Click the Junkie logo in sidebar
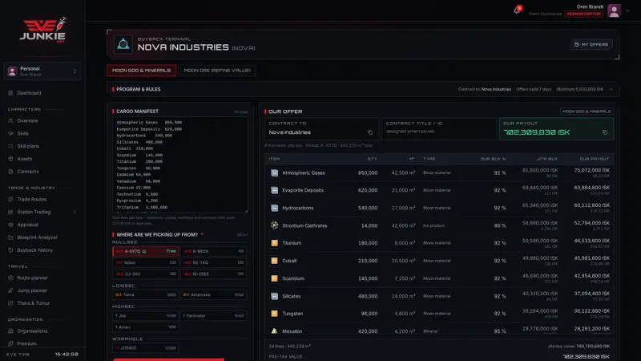 tap(42, 30)
